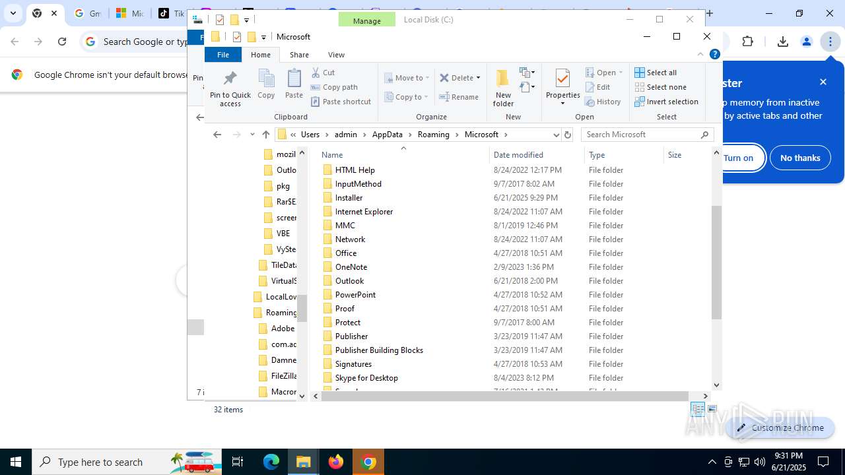Expand the Open dropdown in ribbon
The image size is (845, 475).
coord(621,73)
